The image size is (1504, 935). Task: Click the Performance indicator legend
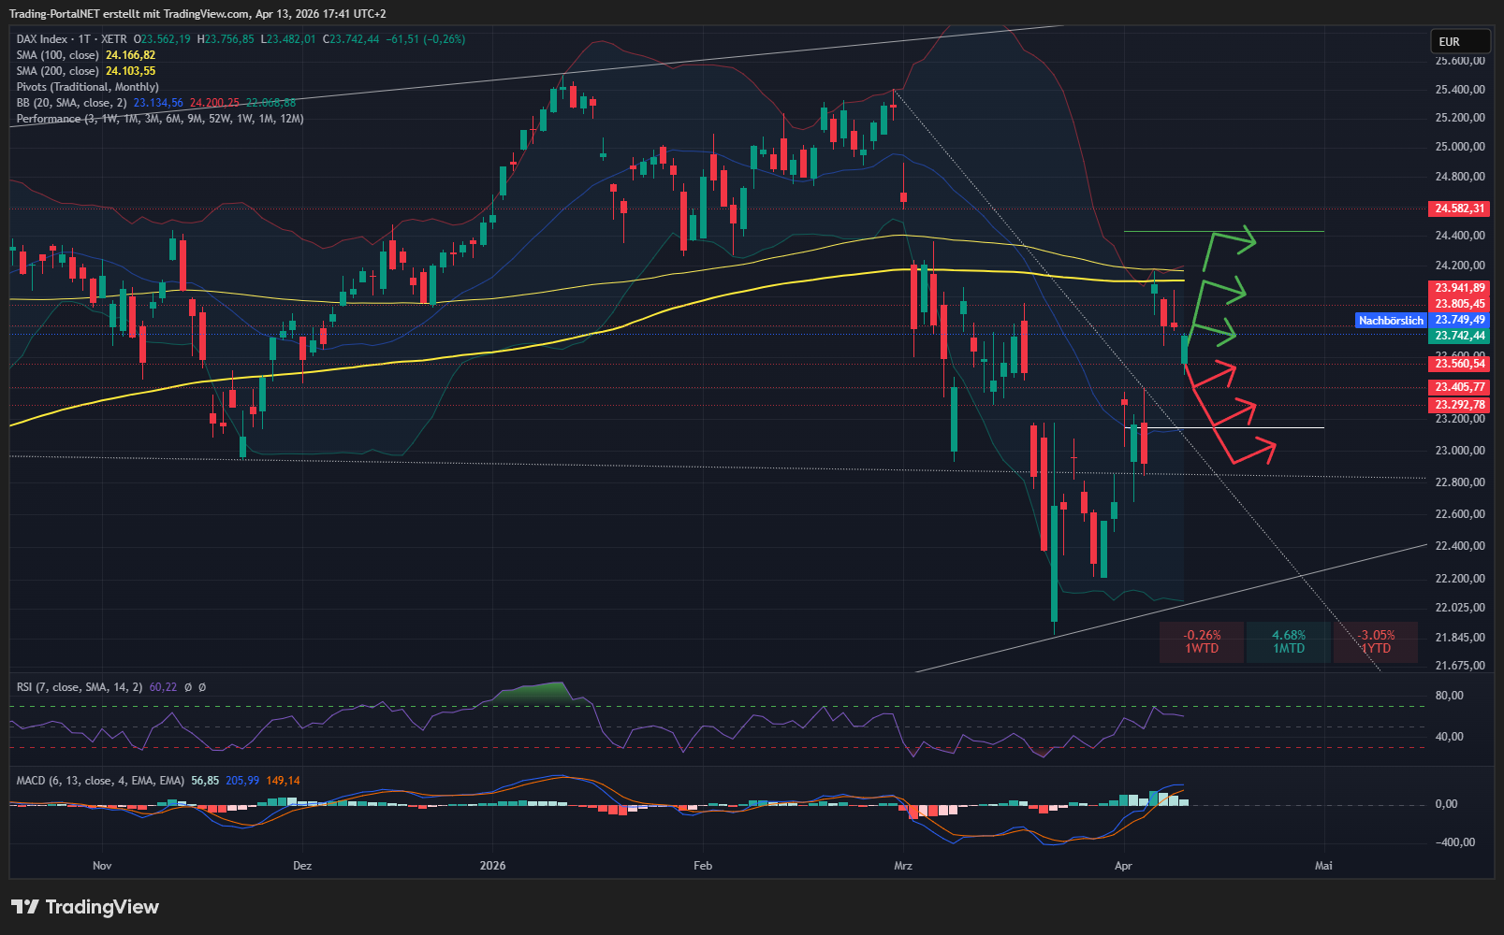(x=48, y=119)
